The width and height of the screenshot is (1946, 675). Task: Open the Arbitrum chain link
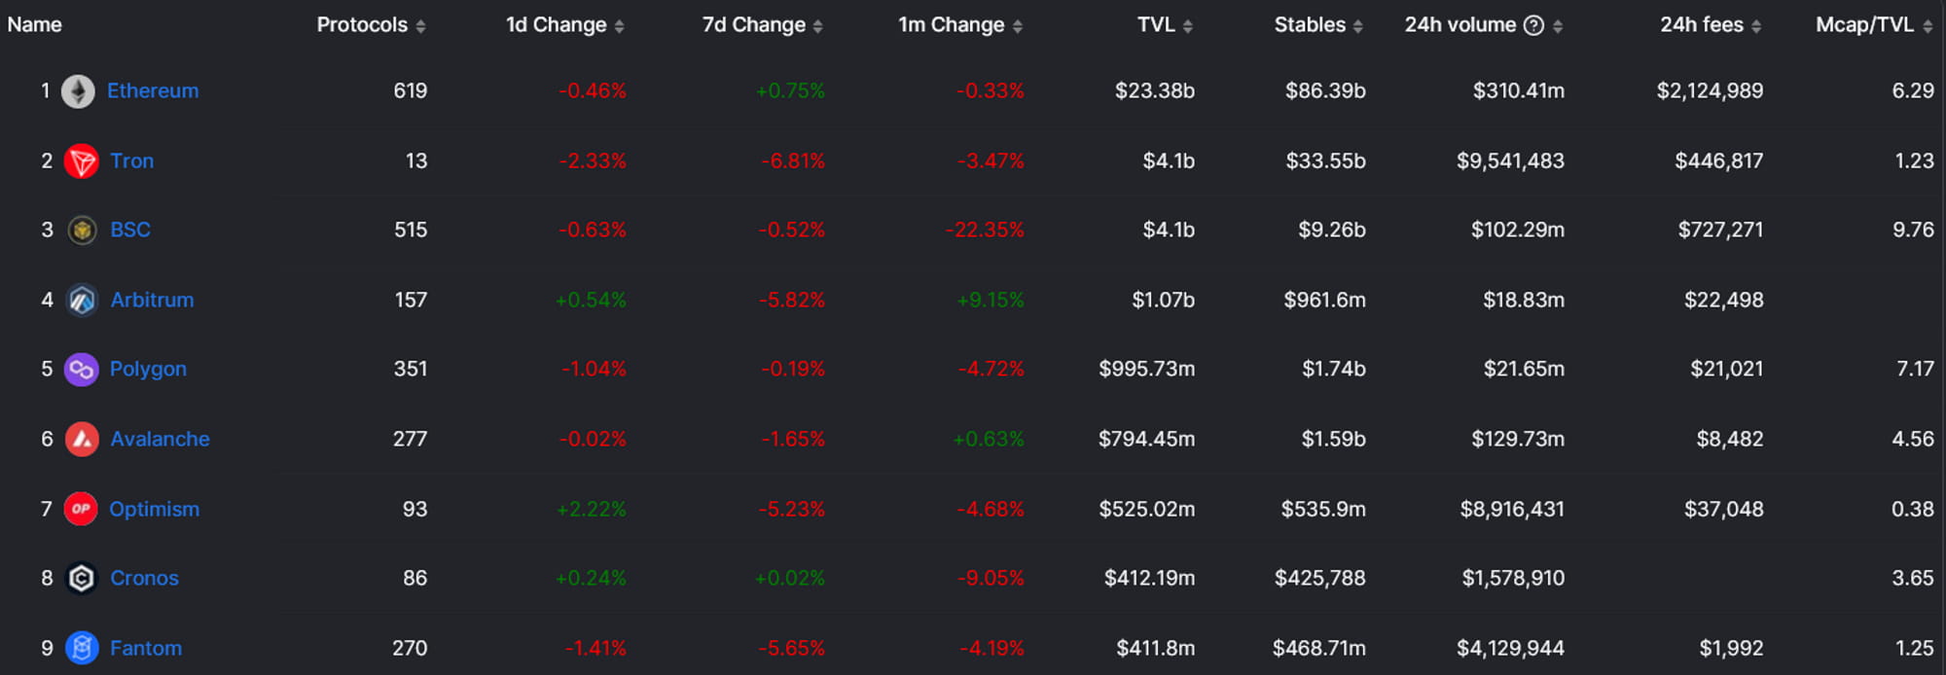[152, 301]
